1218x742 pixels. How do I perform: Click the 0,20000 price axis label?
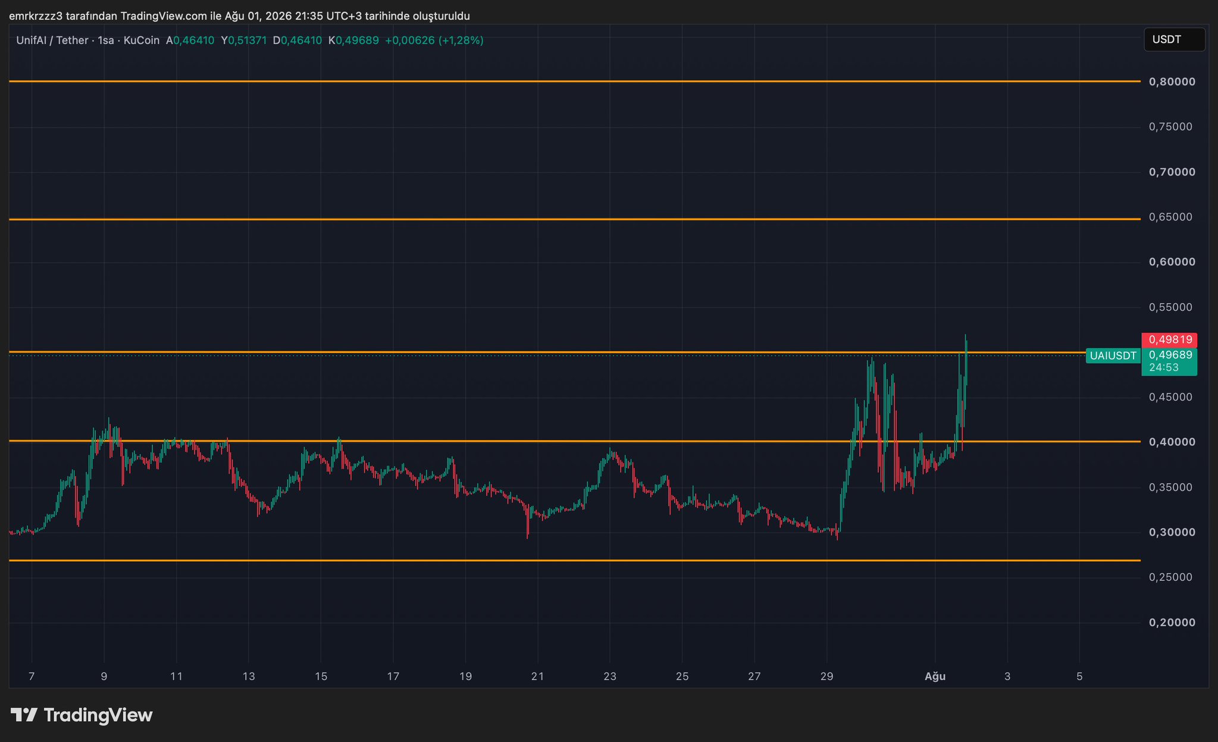[1172, 622]
